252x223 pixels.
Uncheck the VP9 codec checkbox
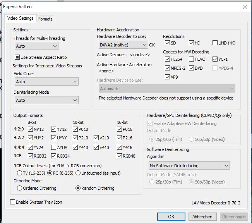click(x=168, y=77)
